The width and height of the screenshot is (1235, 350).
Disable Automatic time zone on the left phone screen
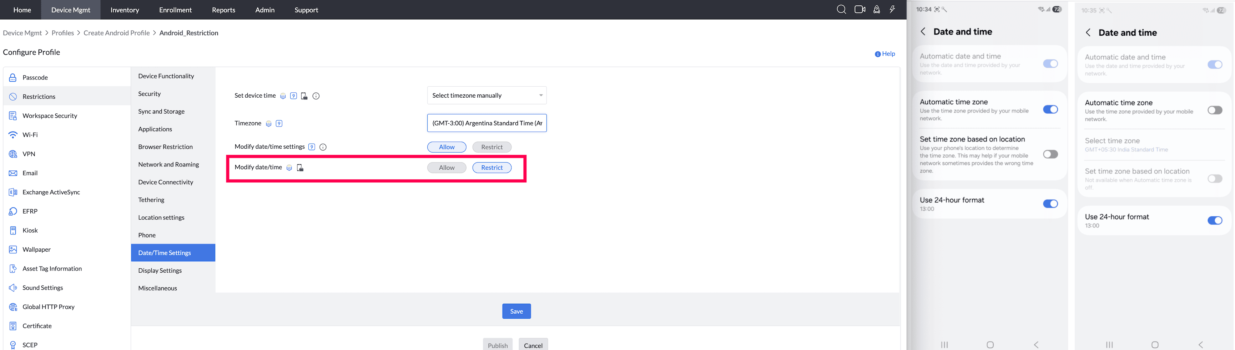coord(1050,110)
